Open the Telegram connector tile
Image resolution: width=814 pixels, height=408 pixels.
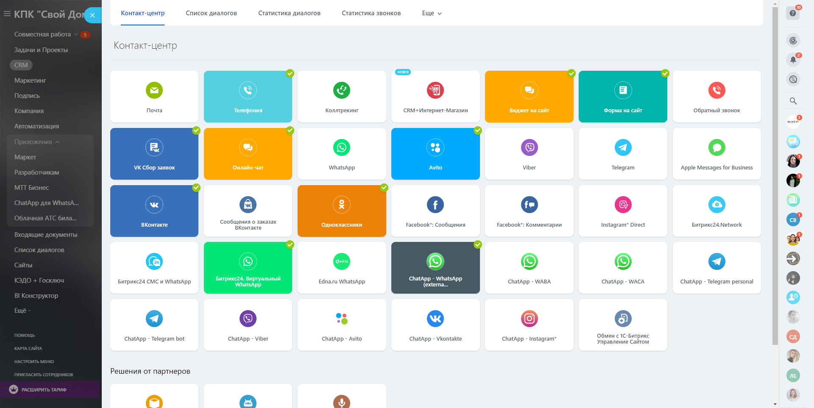[x=623, y=154]
